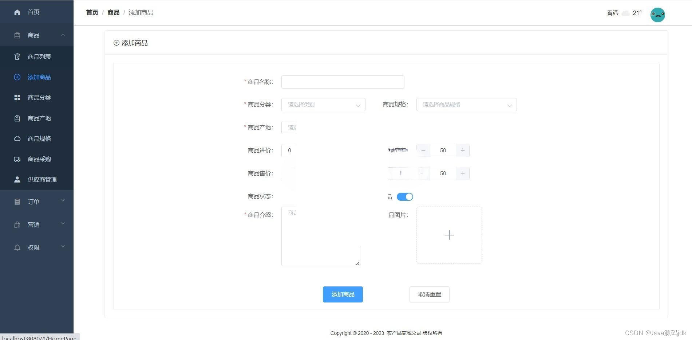Click the first stepper value 50 field
The width and height of the screenshot is (692, 340).
[443, 151]
